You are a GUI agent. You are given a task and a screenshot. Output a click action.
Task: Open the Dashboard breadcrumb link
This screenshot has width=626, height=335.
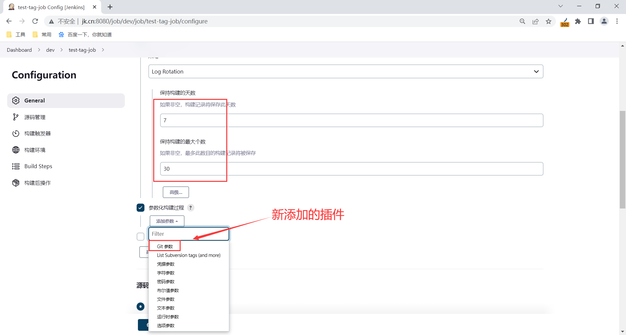click(19, 50)
